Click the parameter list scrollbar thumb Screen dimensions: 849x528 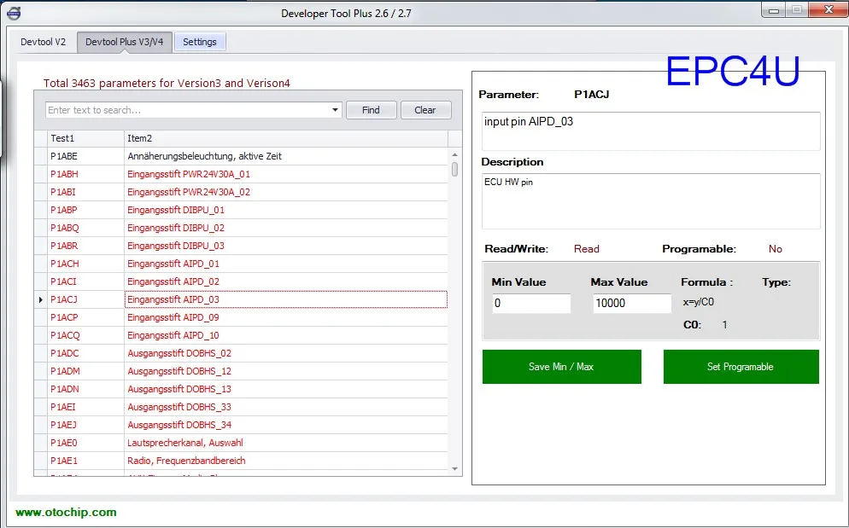coord(454,170)
